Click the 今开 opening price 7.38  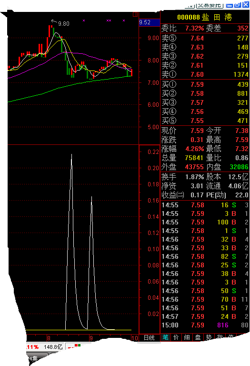point(242,131)
